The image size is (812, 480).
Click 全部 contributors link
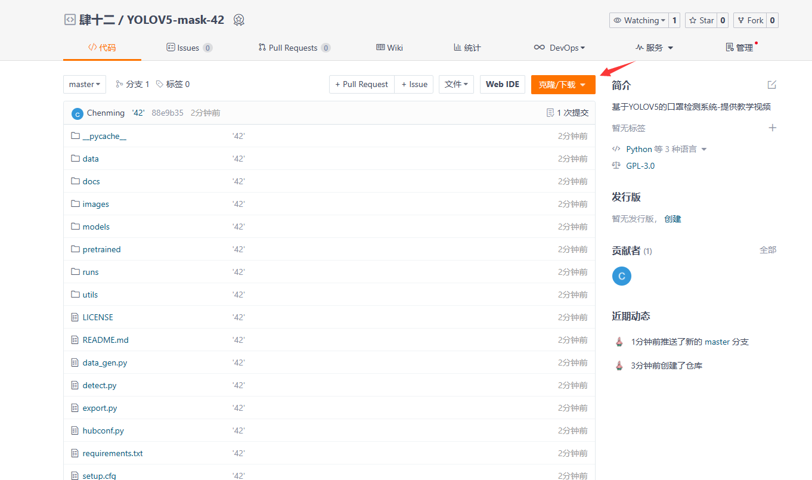click(x=768, y=250)
